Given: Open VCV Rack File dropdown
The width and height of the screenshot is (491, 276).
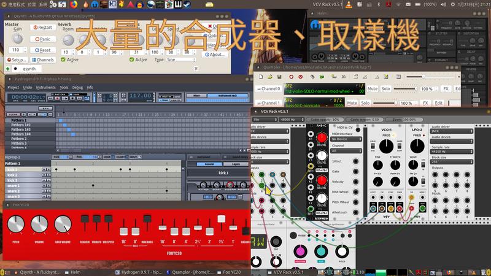Looking at the screenshot, I should [x=265, y=120].
